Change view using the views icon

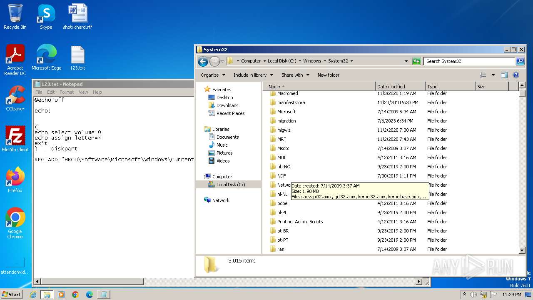click(483, 75)
